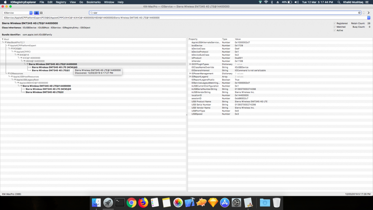This screenshot has height=210, width=373.
Task: Open the Bookmarks menu
Action: pos(94,2)
